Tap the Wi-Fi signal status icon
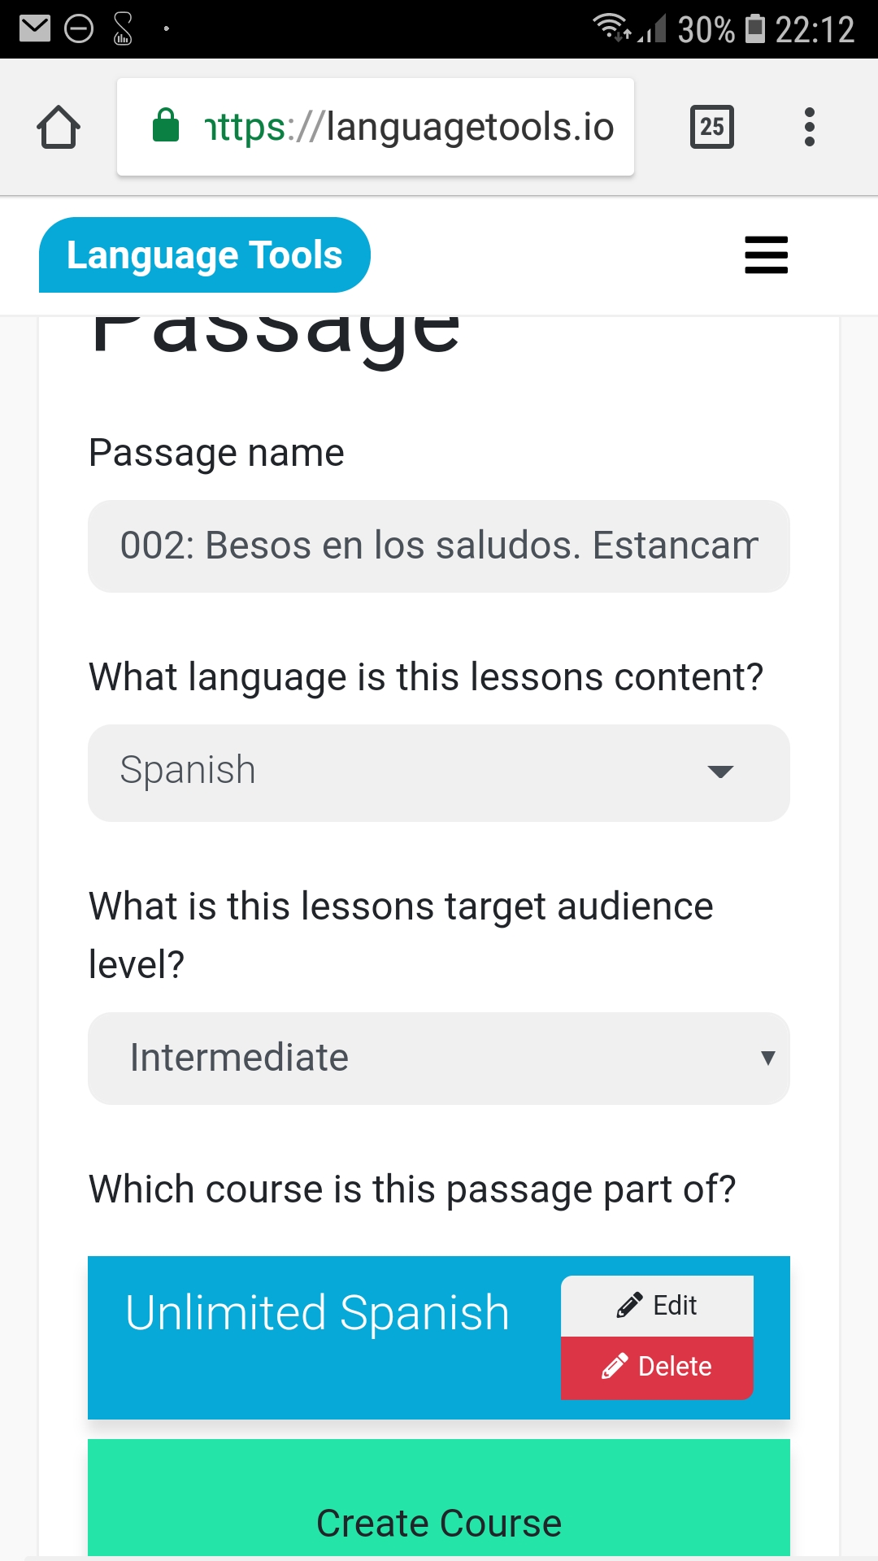 (610, 28)
